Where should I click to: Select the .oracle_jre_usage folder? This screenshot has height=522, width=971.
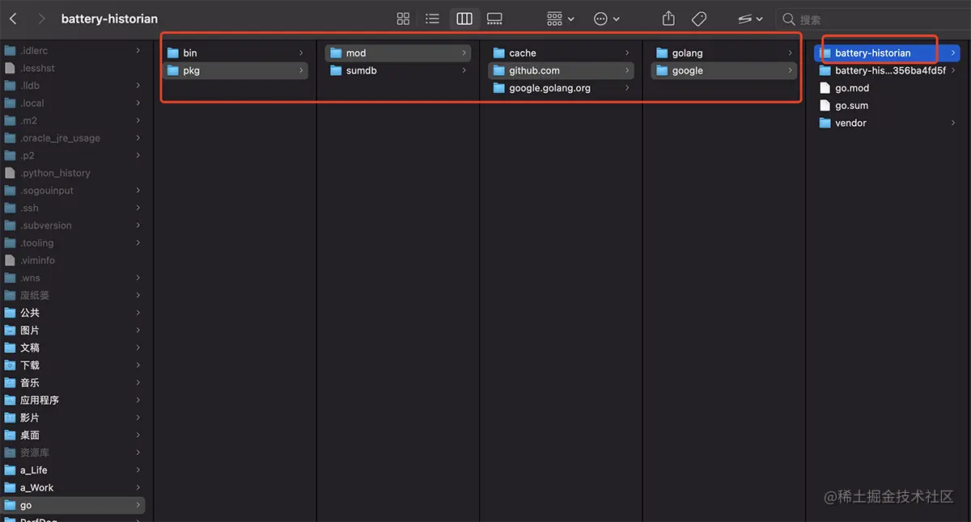pyautogui.click(x=73, y=138)
